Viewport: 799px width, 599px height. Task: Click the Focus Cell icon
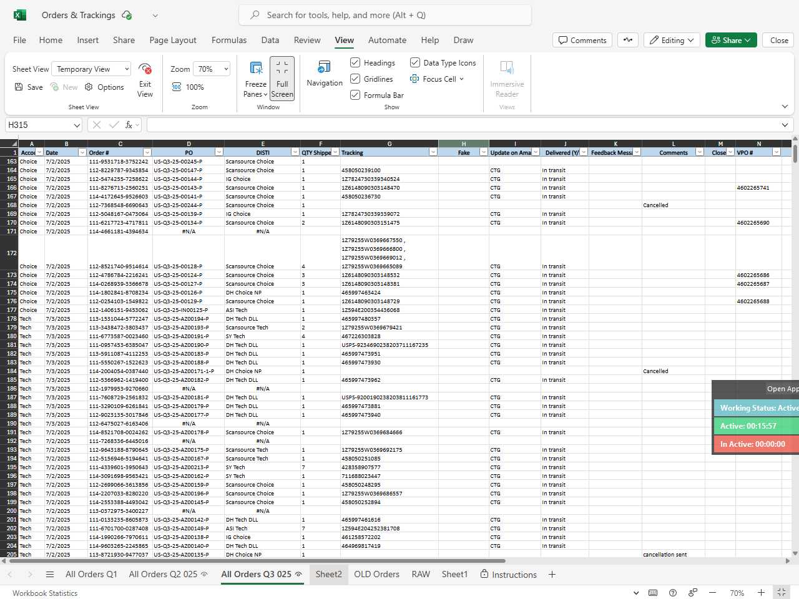414,79
